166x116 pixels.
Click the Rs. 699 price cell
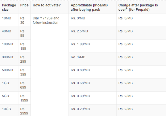(x=23, y=85)
